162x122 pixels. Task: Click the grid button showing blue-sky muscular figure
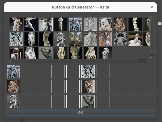(88, 71)
